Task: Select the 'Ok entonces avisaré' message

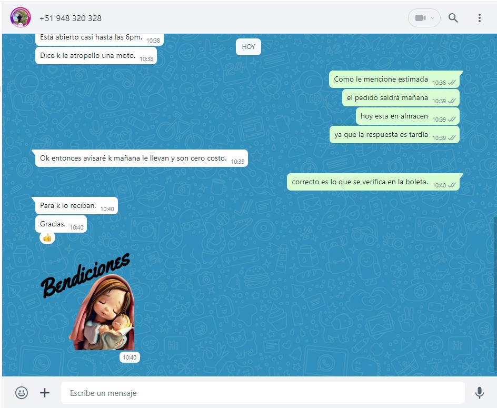Action: [134, 158]
